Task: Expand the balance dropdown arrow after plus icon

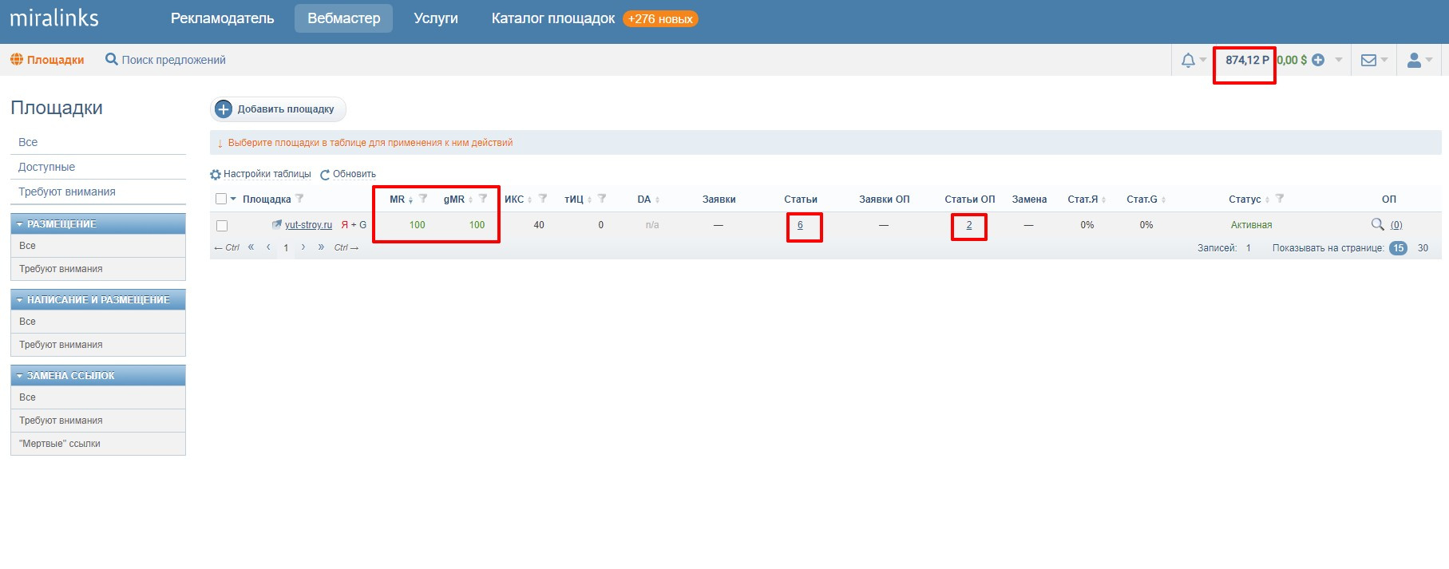Action: [1339, 60]
